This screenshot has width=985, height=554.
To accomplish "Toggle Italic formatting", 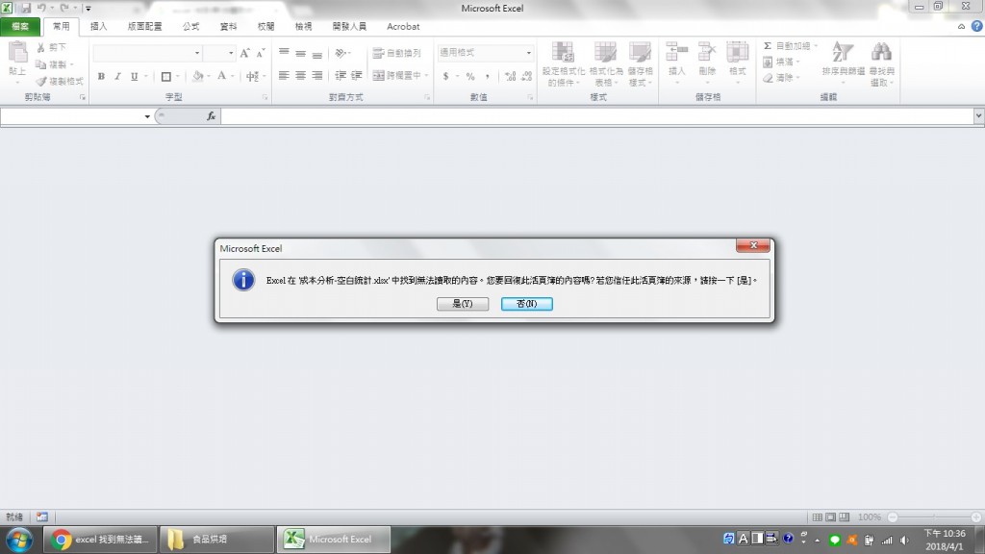I will click(117, 76).
